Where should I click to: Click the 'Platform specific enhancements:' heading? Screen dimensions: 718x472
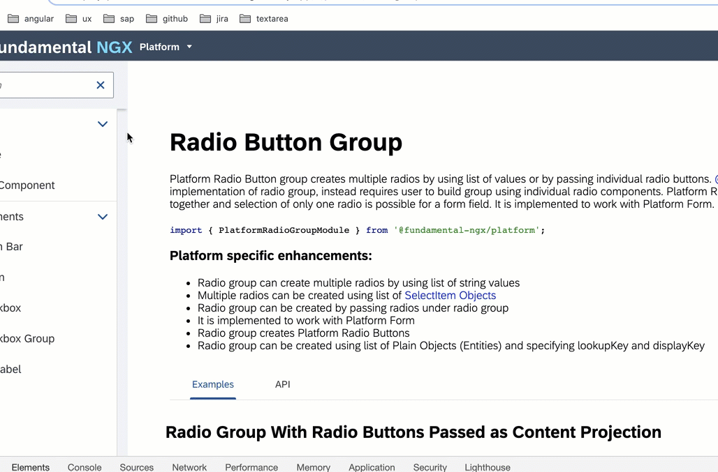point(270,255)
